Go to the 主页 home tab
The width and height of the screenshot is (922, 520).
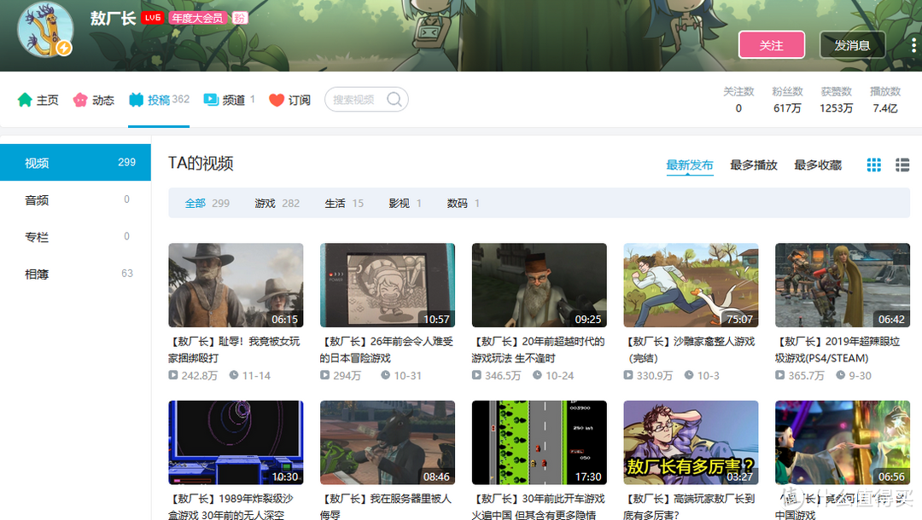coord(38,100)
